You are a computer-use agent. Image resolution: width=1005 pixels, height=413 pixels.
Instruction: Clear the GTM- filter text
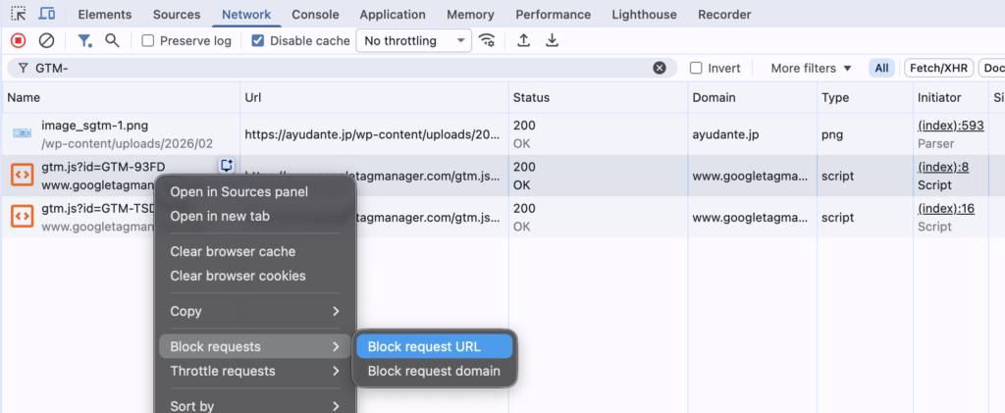(660, 68)
